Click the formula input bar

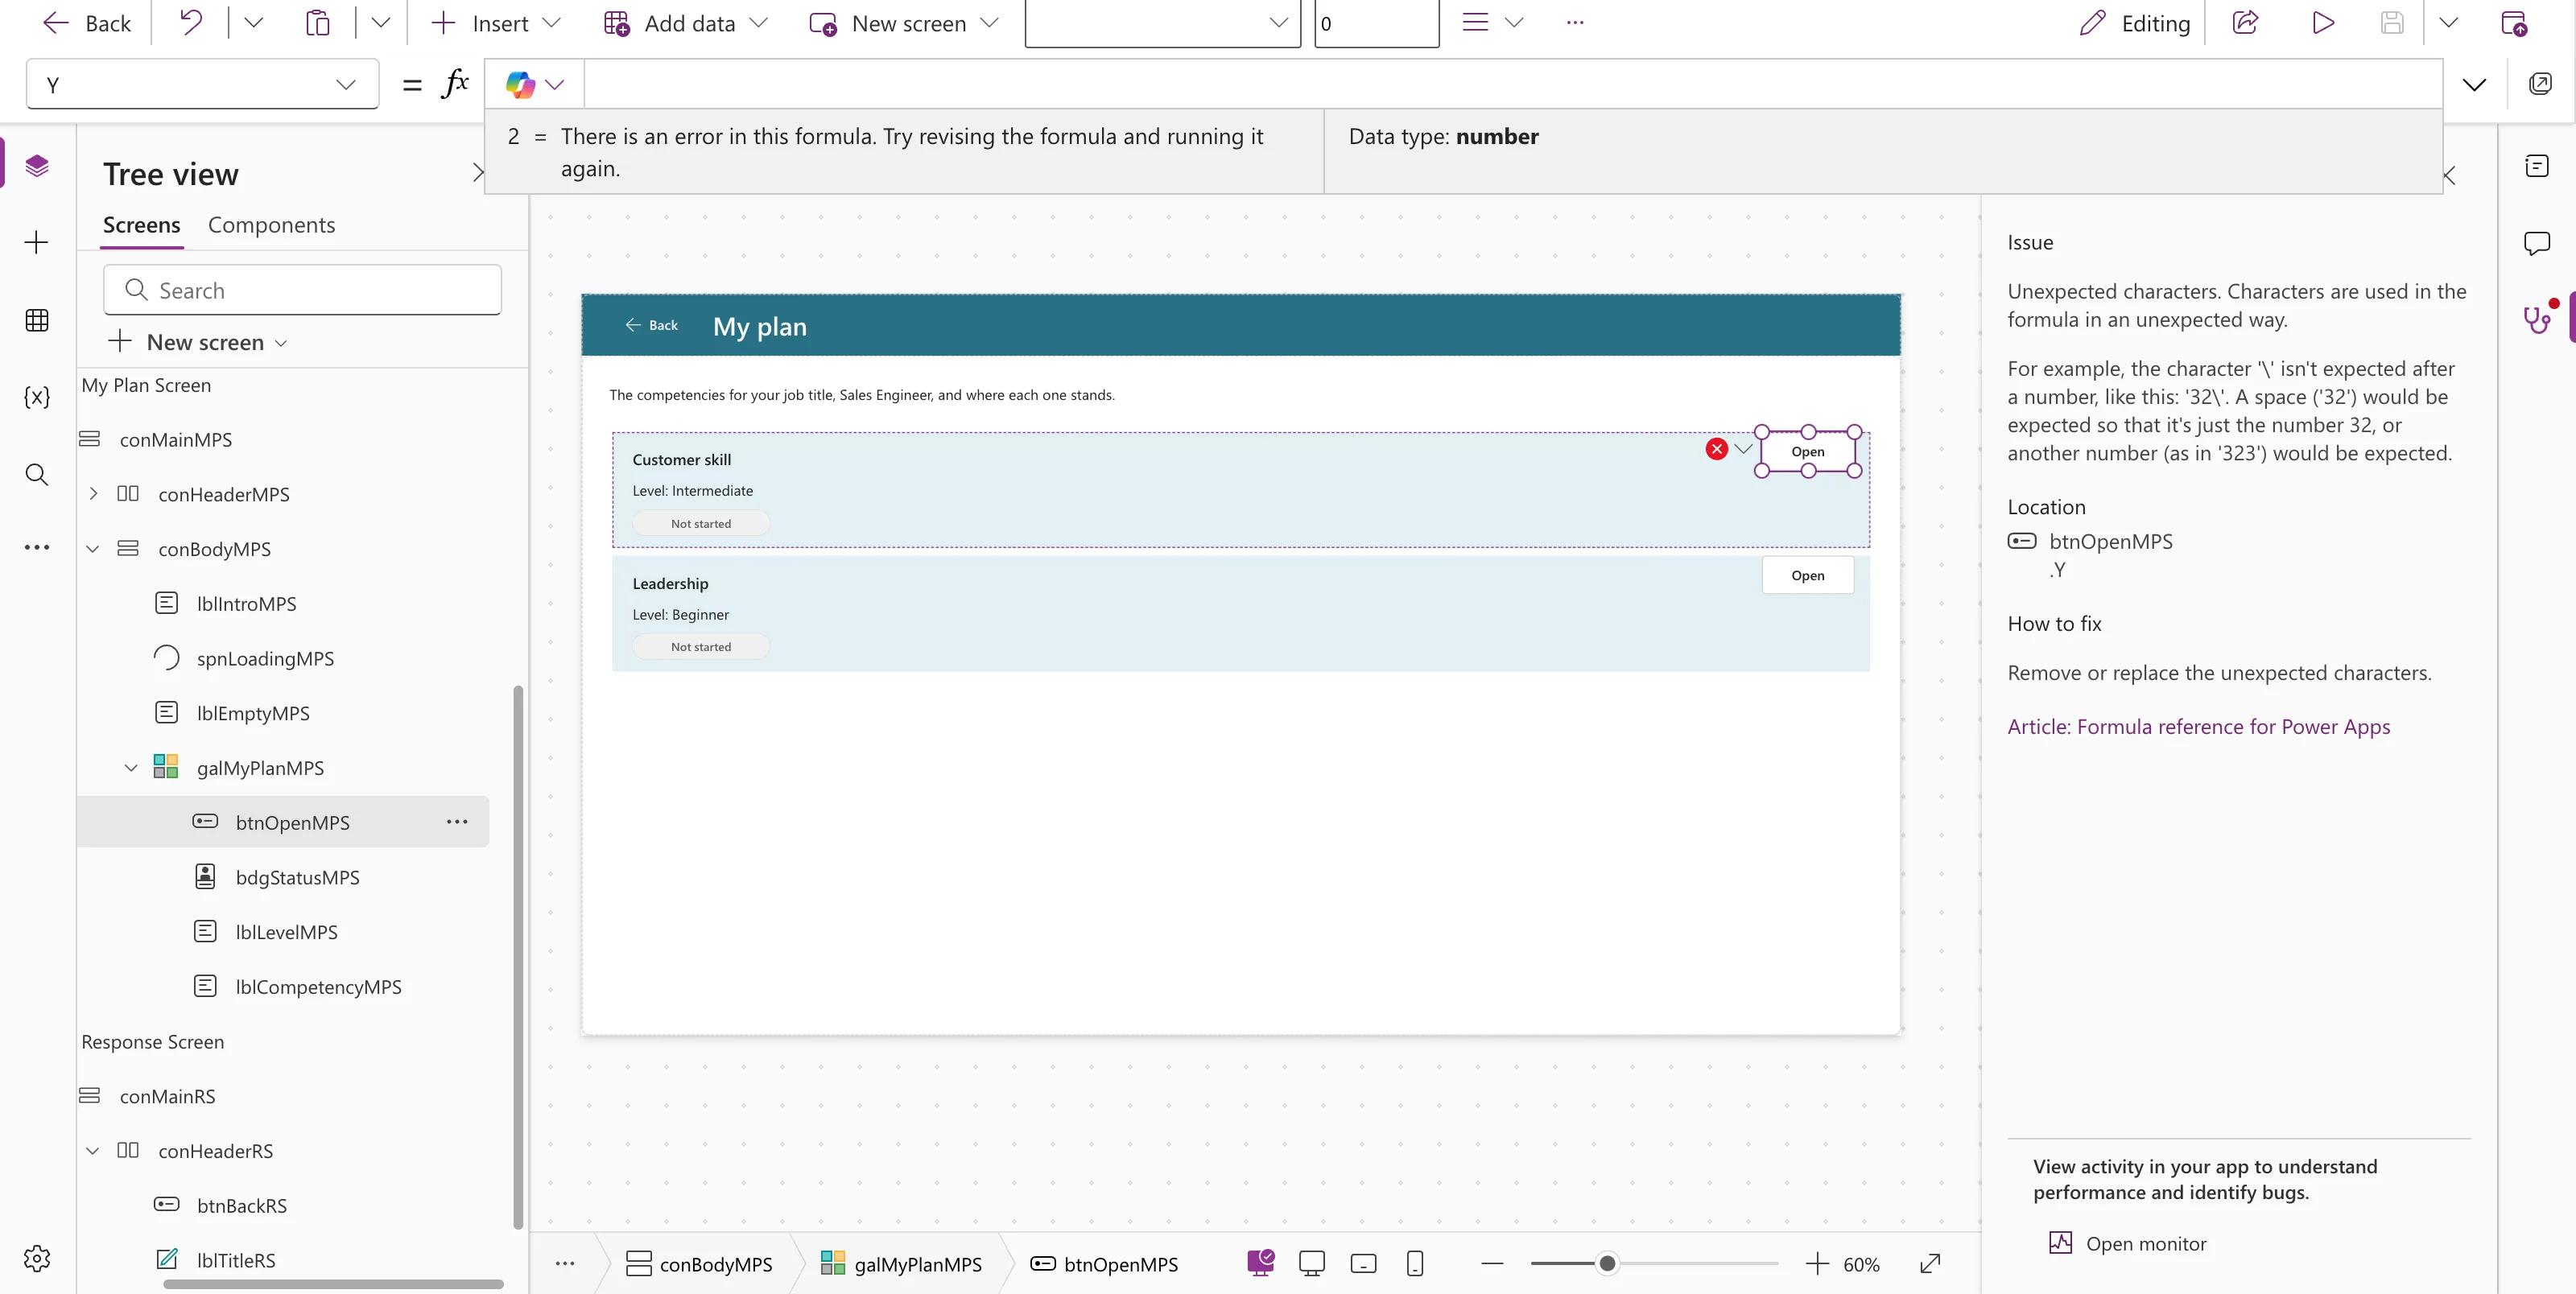[x=1513, y=84]
